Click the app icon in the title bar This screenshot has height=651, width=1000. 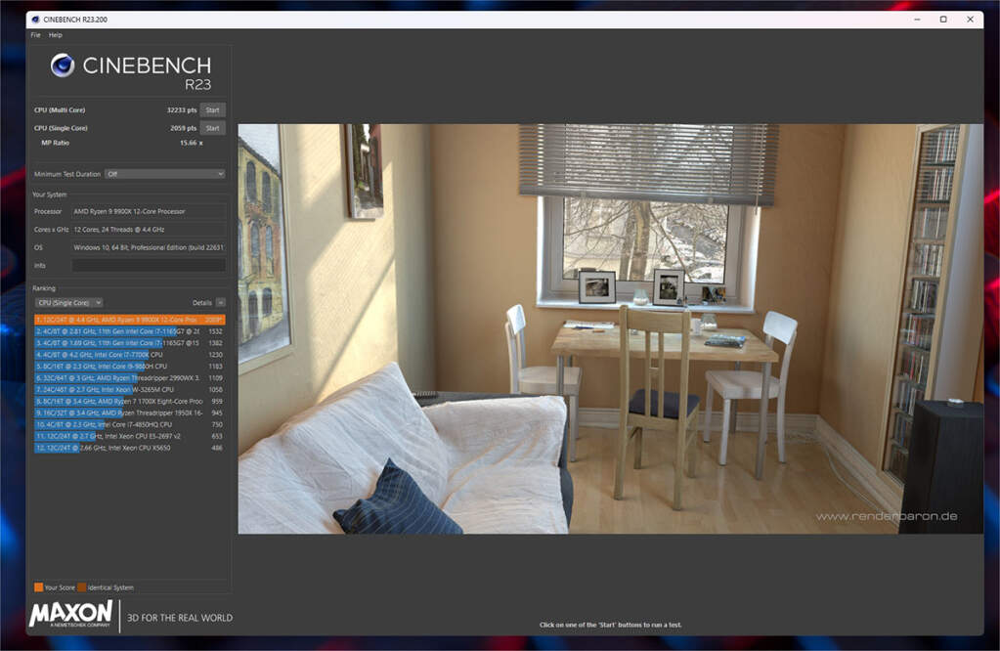[x=35, y=19]
